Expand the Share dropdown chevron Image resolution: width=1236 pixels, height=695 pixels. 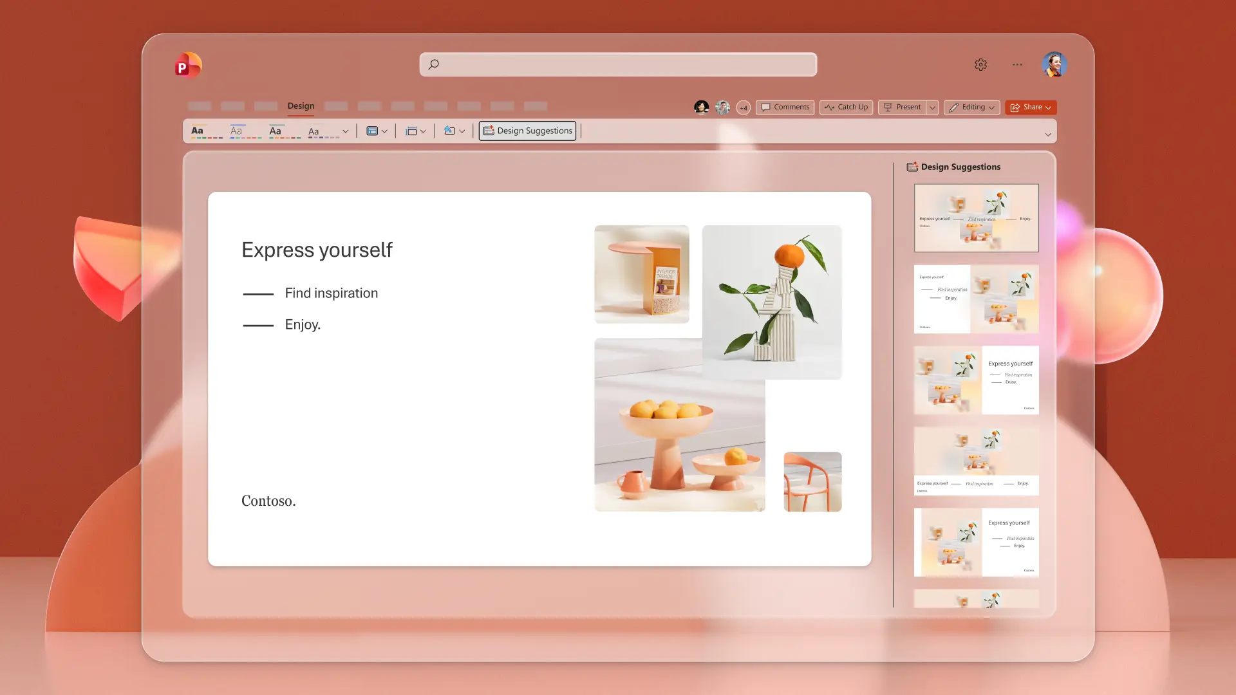(x=1049, y=107)
